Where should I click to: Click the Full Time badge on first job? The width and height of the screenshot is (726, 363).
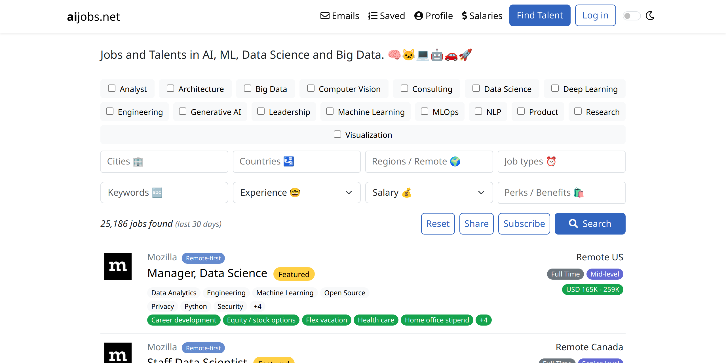pos(565,274)
